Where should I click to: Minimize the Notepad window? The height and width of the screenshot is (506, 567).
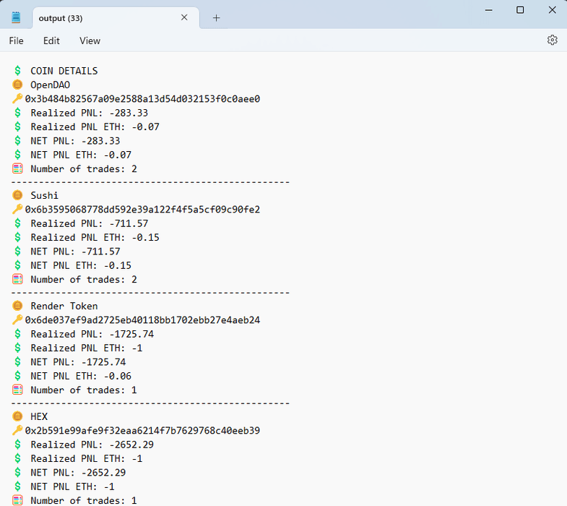[x=488, y=10]
